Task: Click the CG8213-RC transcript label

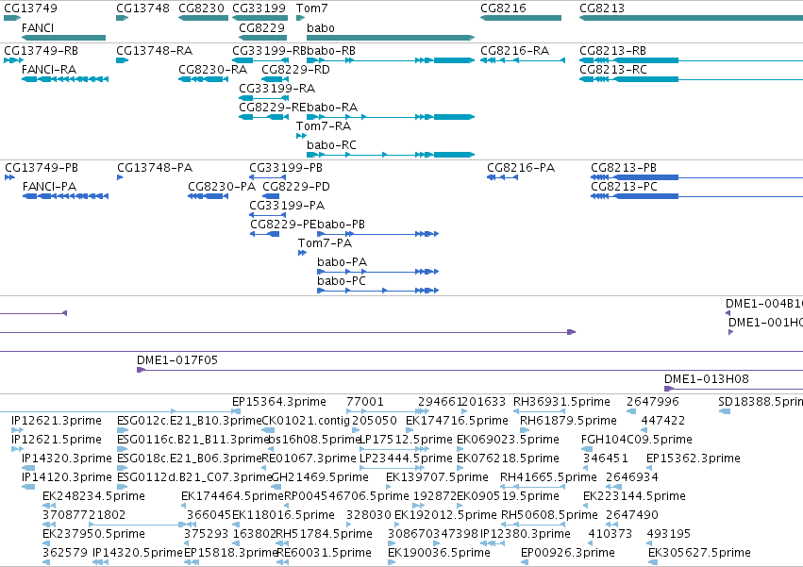Action: (613, 69)
